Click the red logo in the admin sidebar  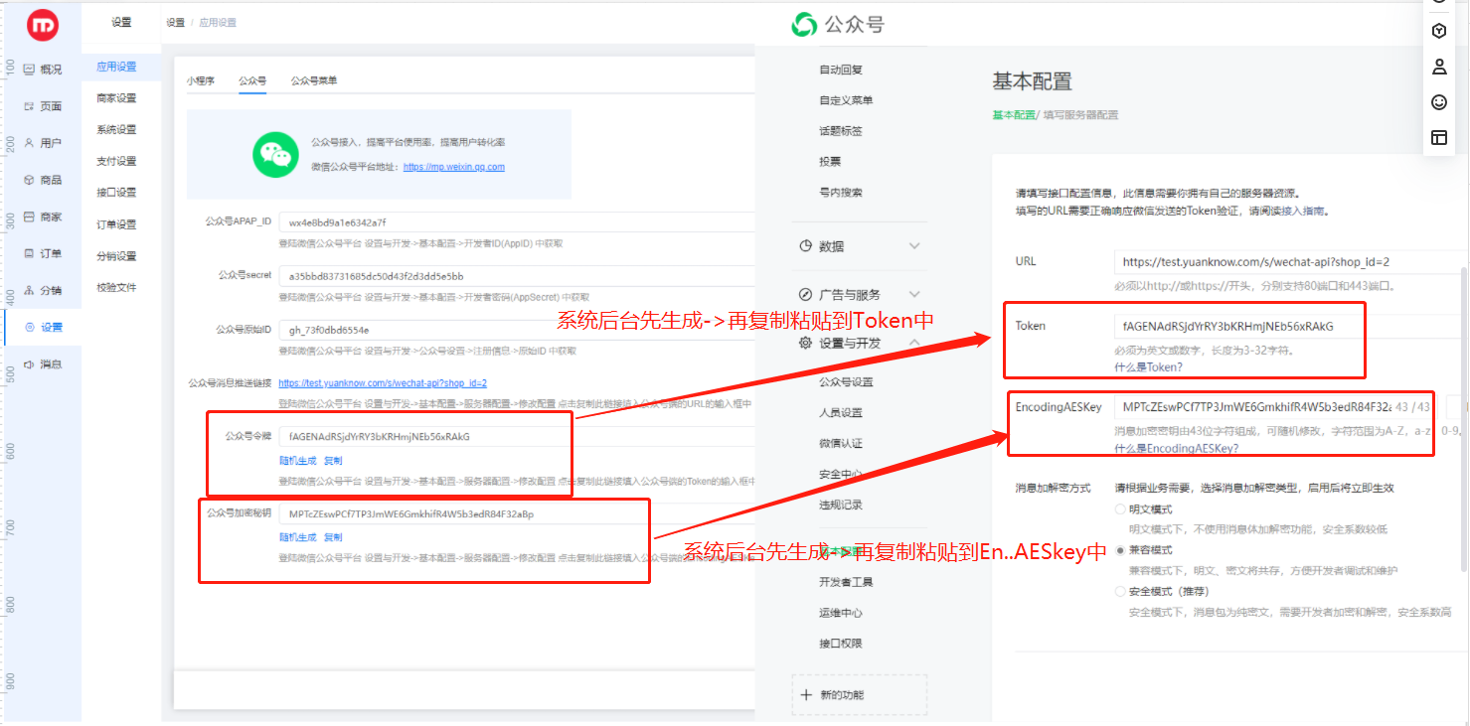click(42, 25)
